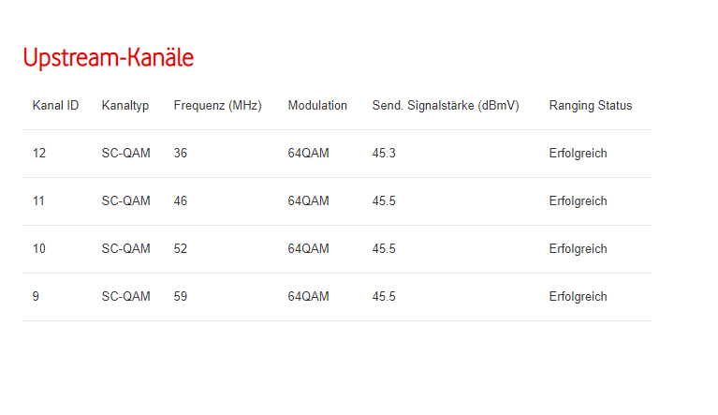Click the Upstream-Kanäle heading

tap(108, 58)
